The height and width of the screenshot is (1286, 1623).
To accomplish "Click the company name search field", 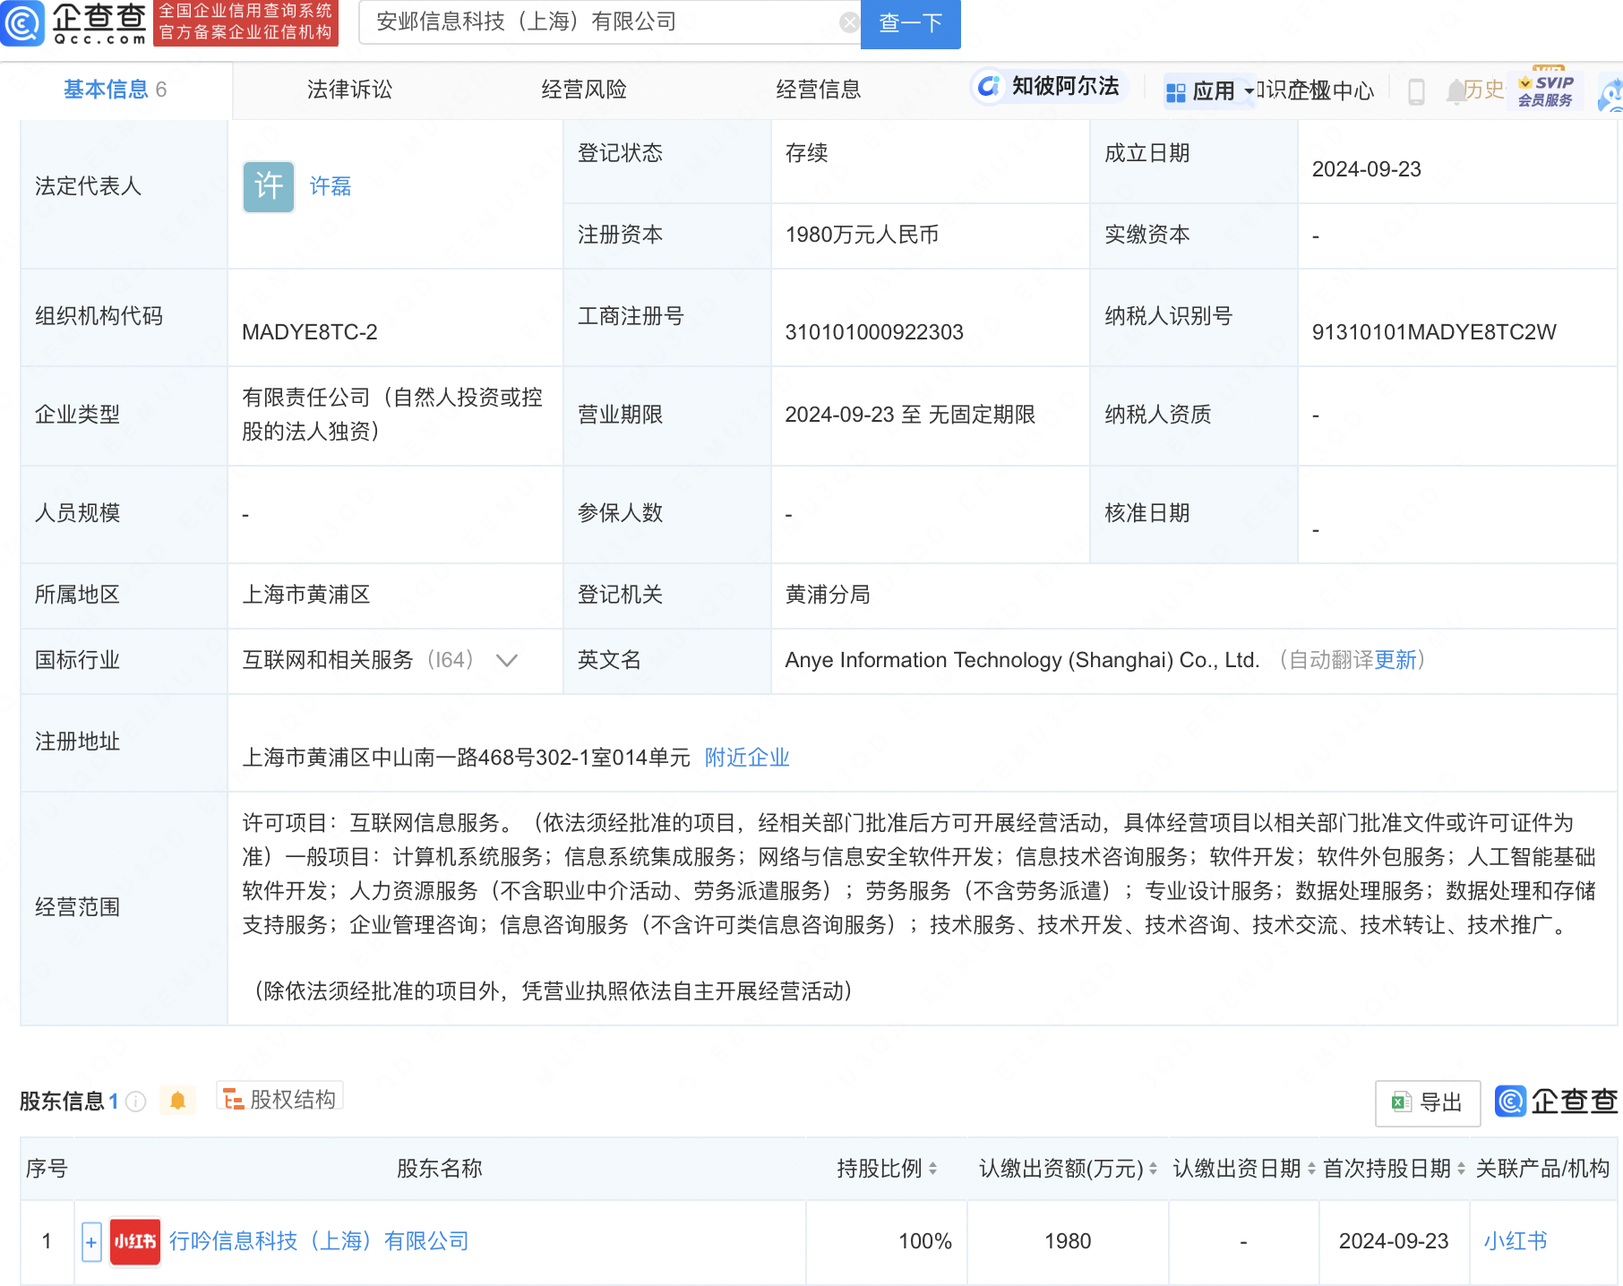I will point(600,22).
